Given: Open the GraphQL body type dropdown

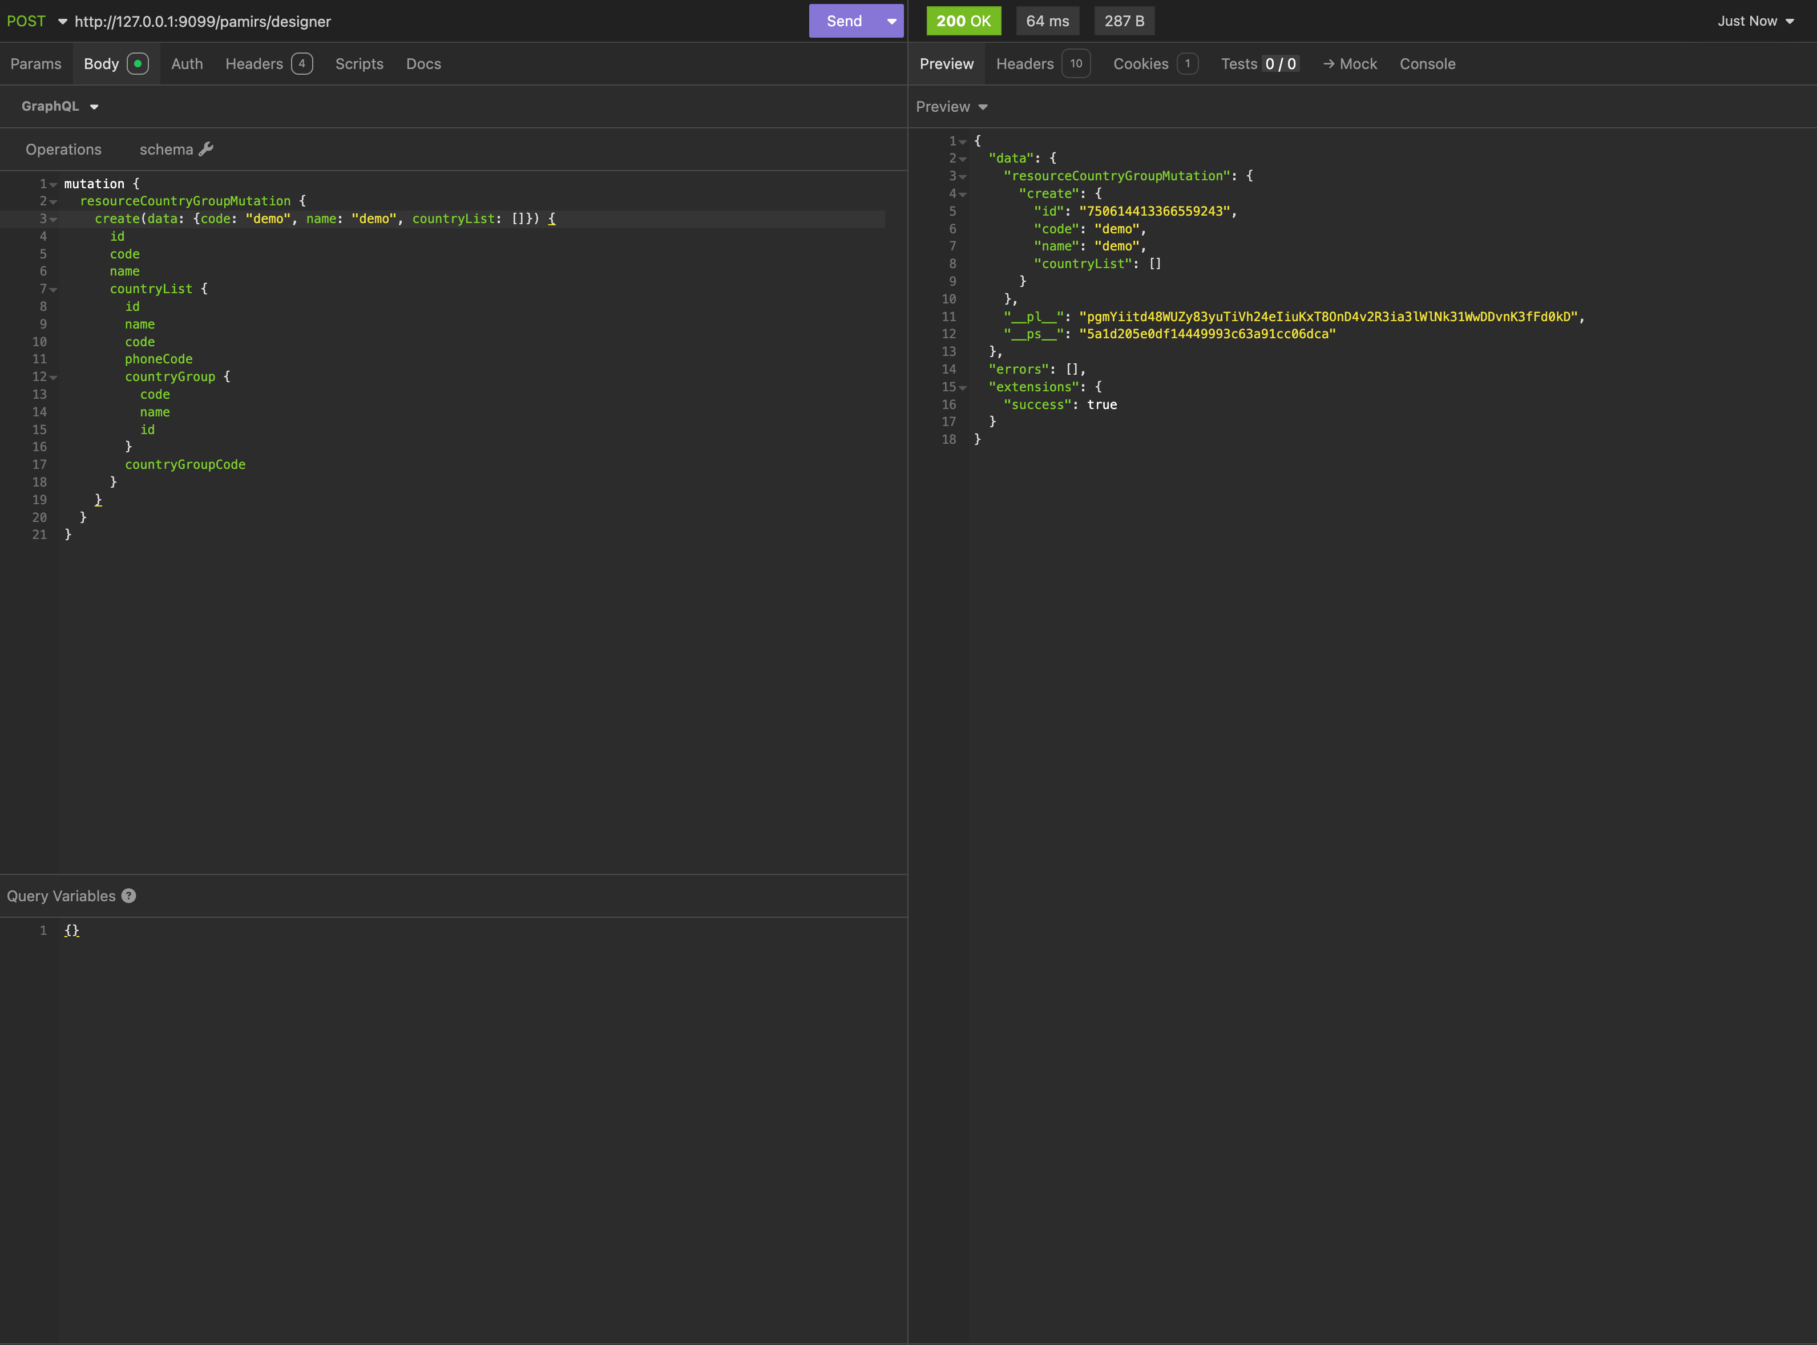Looking at the screenshot, I should pos(59,107).
